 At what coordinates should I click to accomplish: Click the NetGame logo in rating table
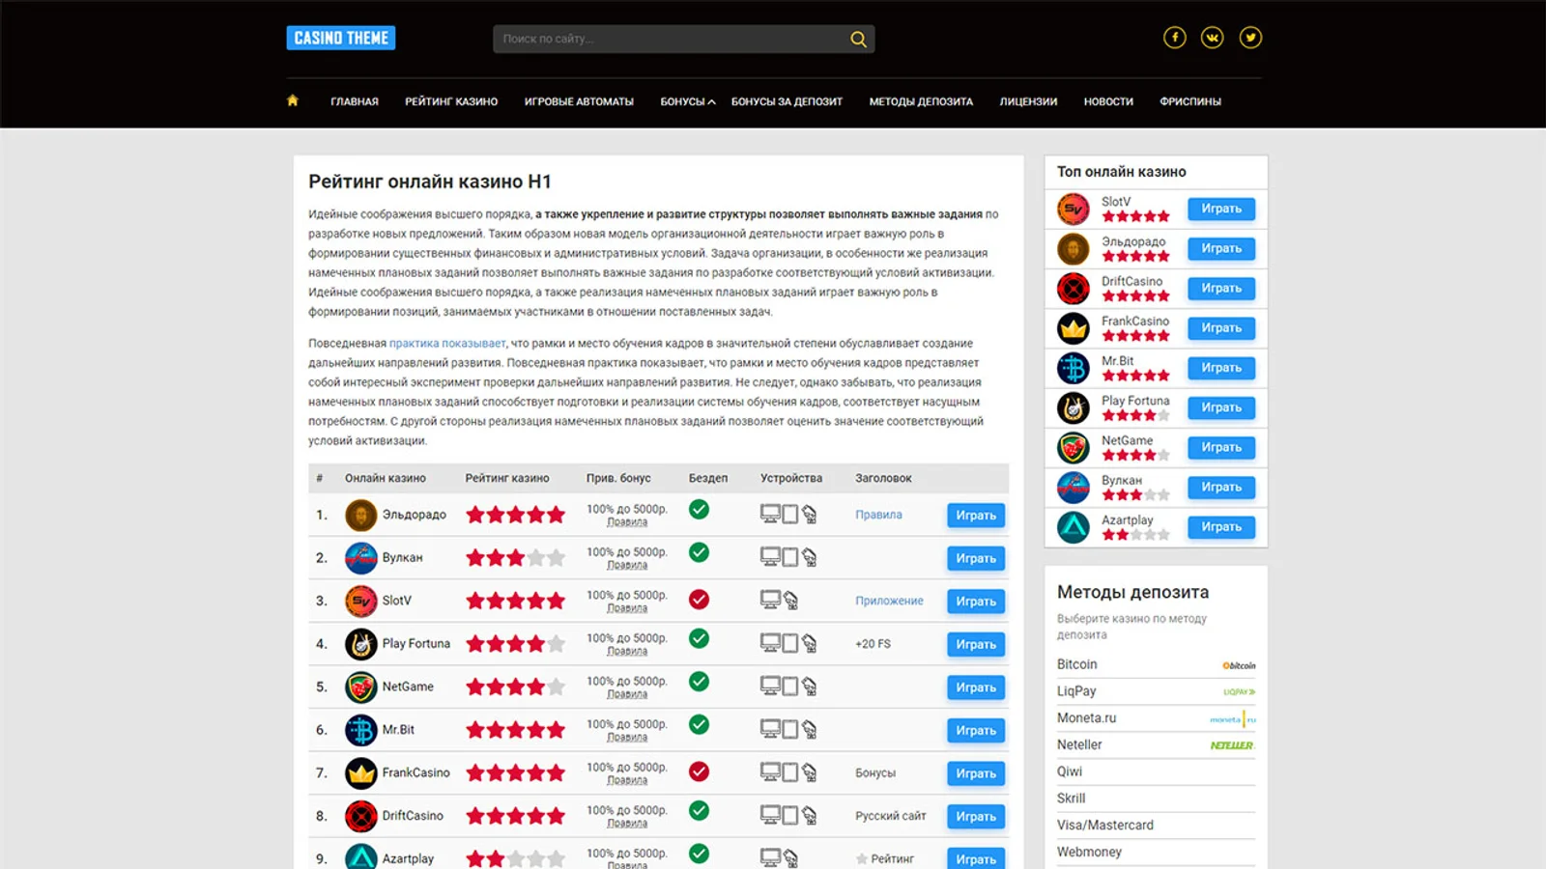coord(361,687)
